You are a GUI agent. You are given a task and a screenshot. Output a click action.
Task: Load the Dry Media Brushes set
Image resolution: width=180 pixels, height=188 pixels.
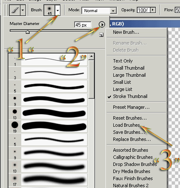click(x=132, y=171)
